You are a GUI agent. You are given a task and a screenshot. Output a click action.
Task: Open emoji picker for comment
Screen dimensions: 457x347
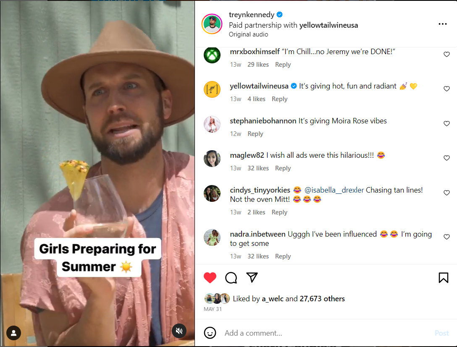click(x=210, y=333)
